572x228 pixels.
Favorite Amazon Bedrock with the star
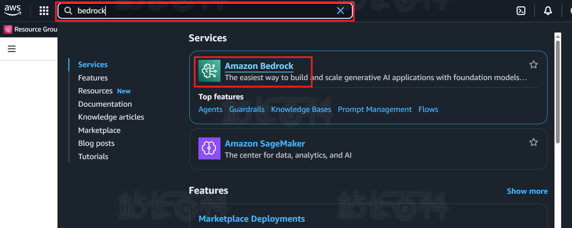(533, 65)
